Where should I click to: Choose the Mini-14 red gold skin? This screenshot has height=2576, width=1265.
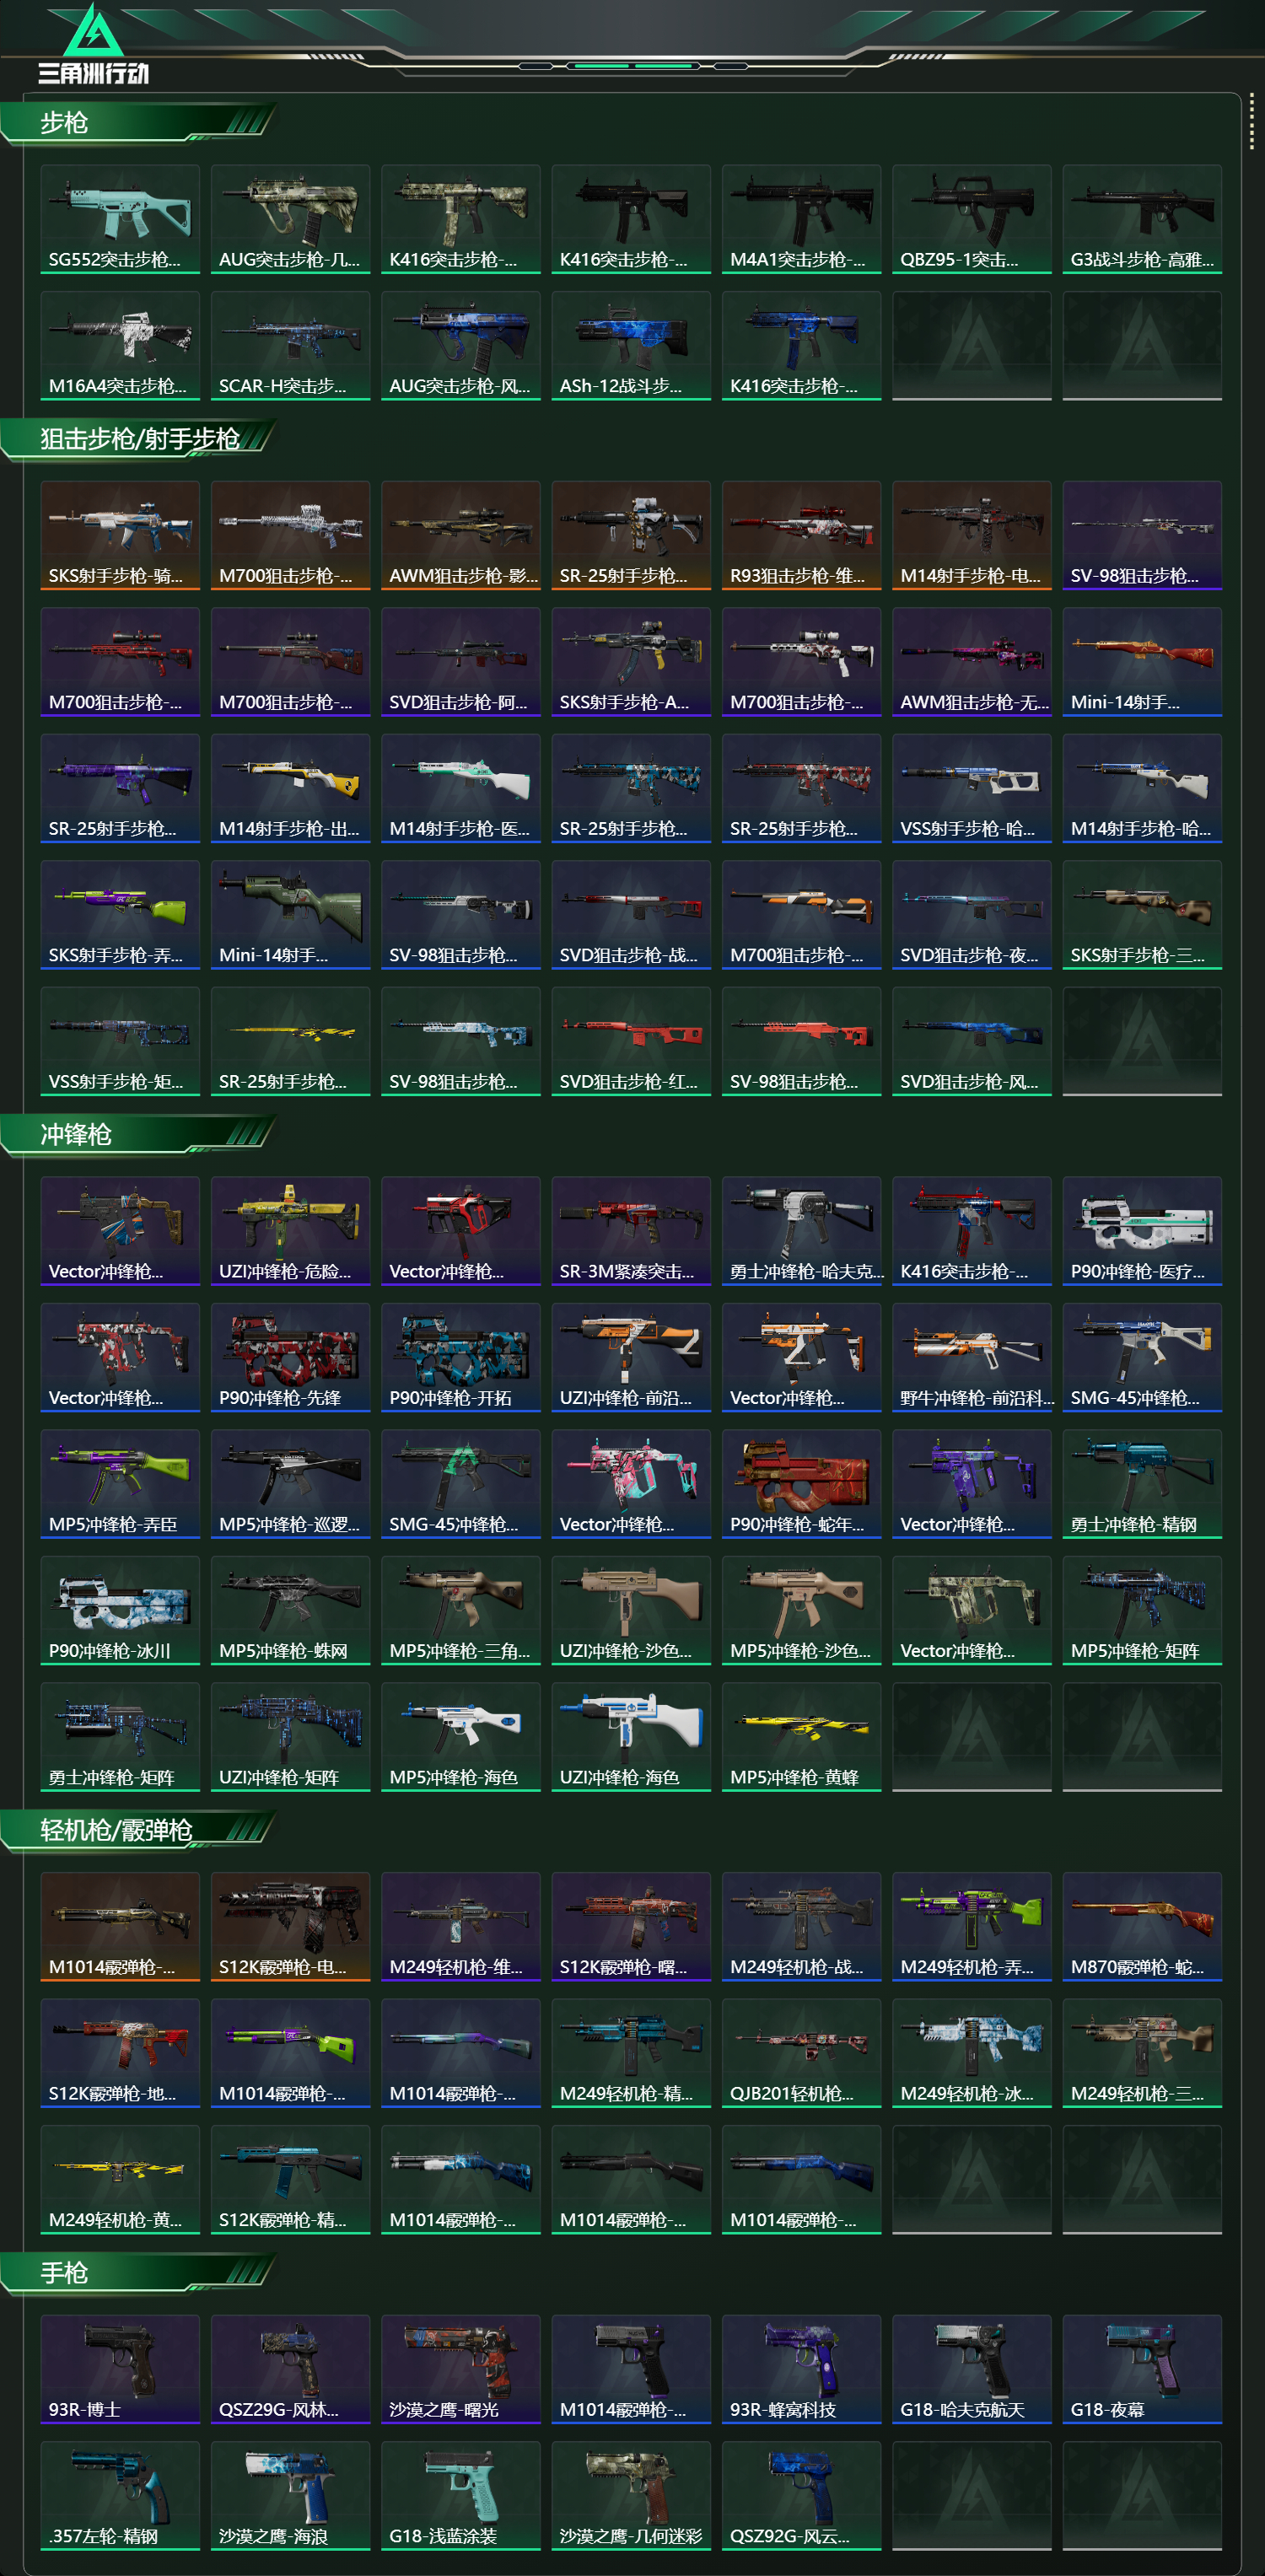(1142, 662)
